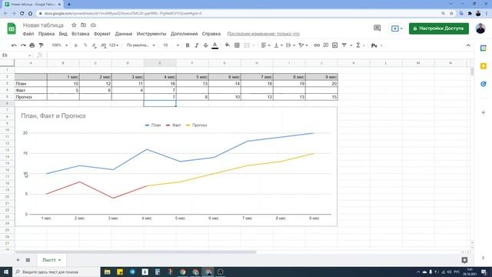Open the Инструменты menu
Image resolution: width=492 pixels, height=277 pixels.
(151, 34)
